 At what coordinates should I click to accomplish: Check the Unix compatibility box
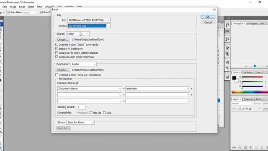click(105, 112)
